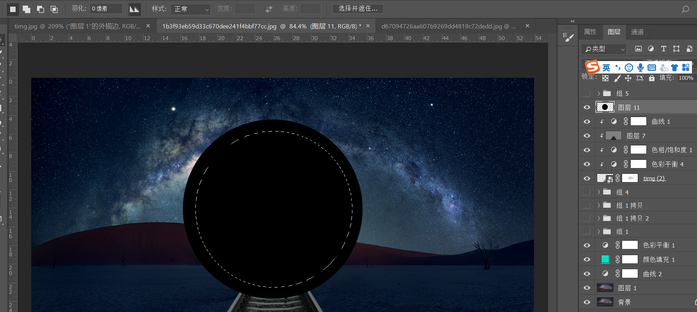Lock transparent pixels for 图层 11
This screenshot has height=312, width=697.
[x=605, y=78]
